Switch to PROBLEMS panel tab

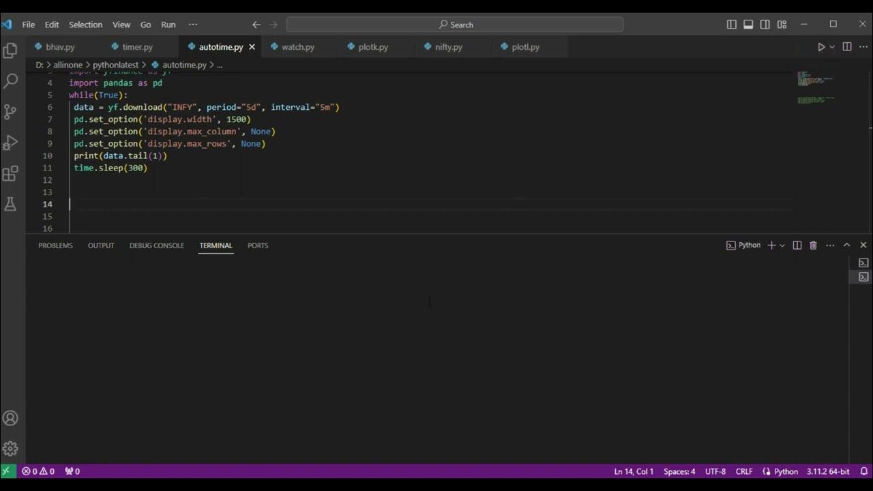pos(55,245)
